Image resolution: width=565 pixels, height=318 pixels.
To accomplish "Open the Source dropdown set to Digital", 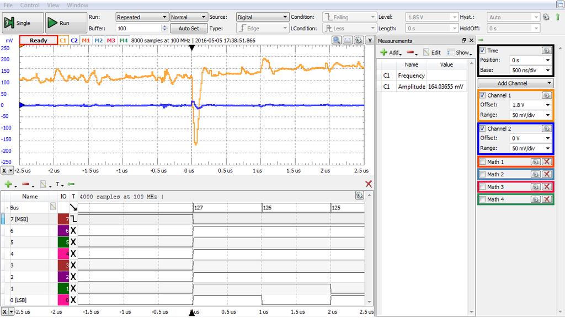I will [262, 17].
